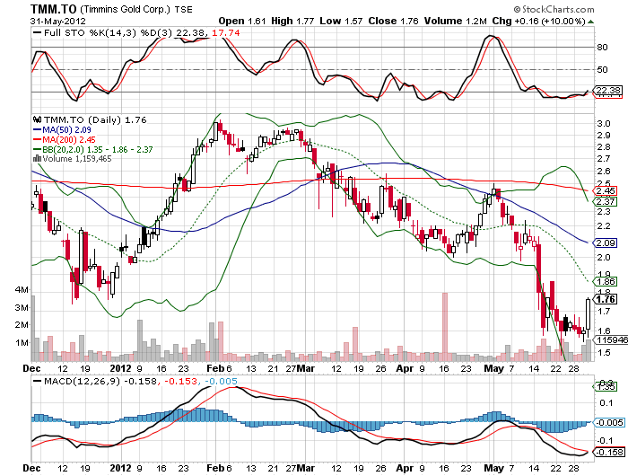Click the 3.0 price axis label
Viewport: 628px width, 476px height.
[604, 124]
